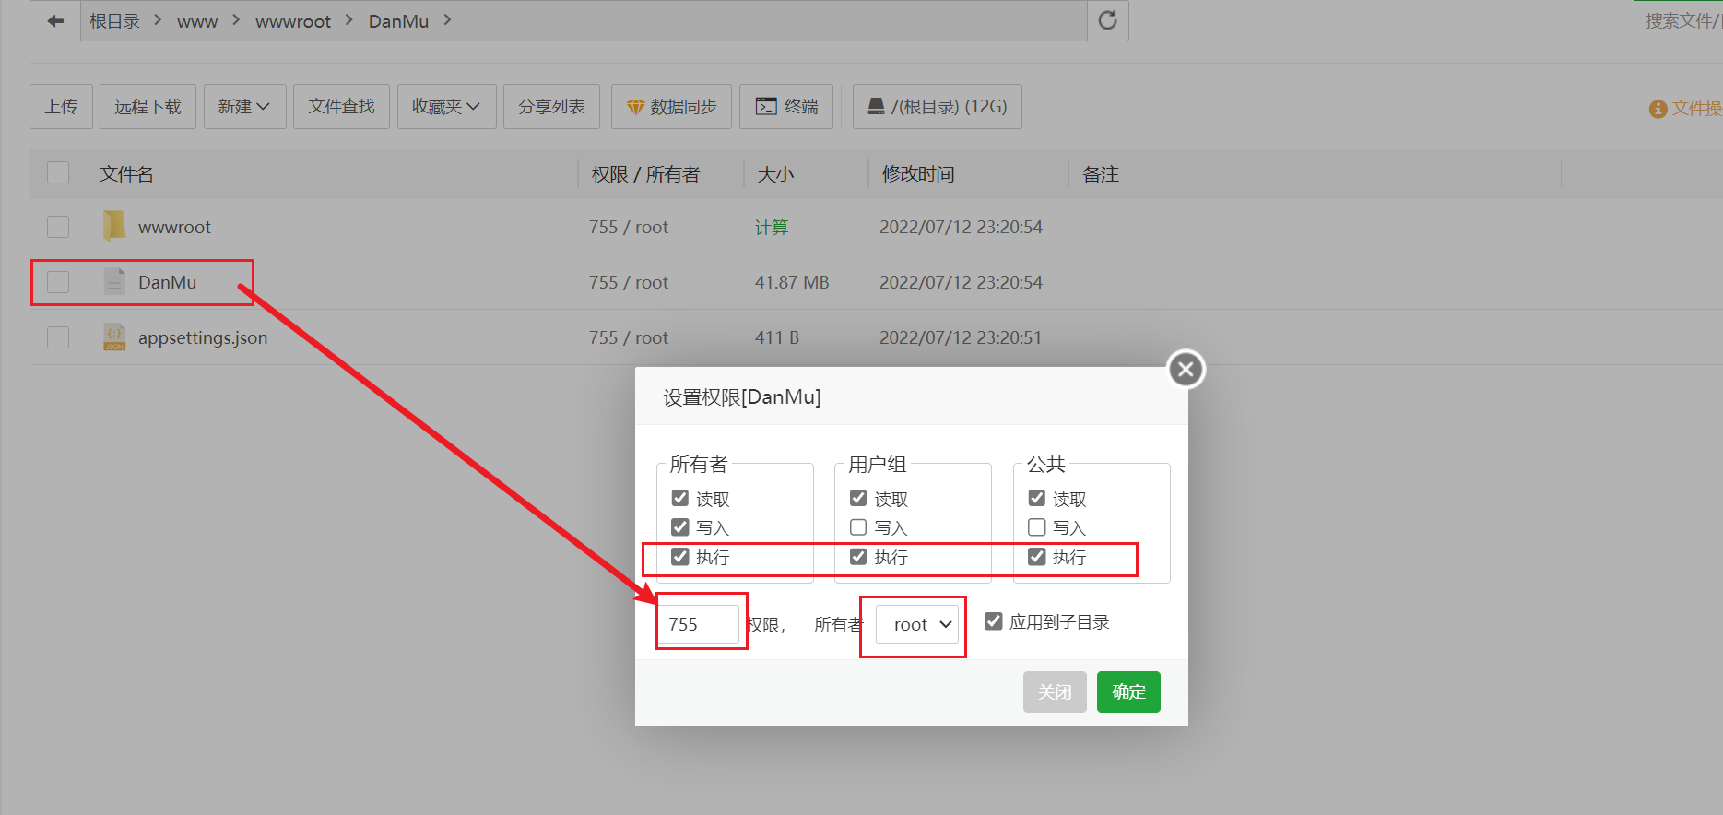1723x815 pixels.
Task: Select the DanMu row checkbox
Action: 58,281
